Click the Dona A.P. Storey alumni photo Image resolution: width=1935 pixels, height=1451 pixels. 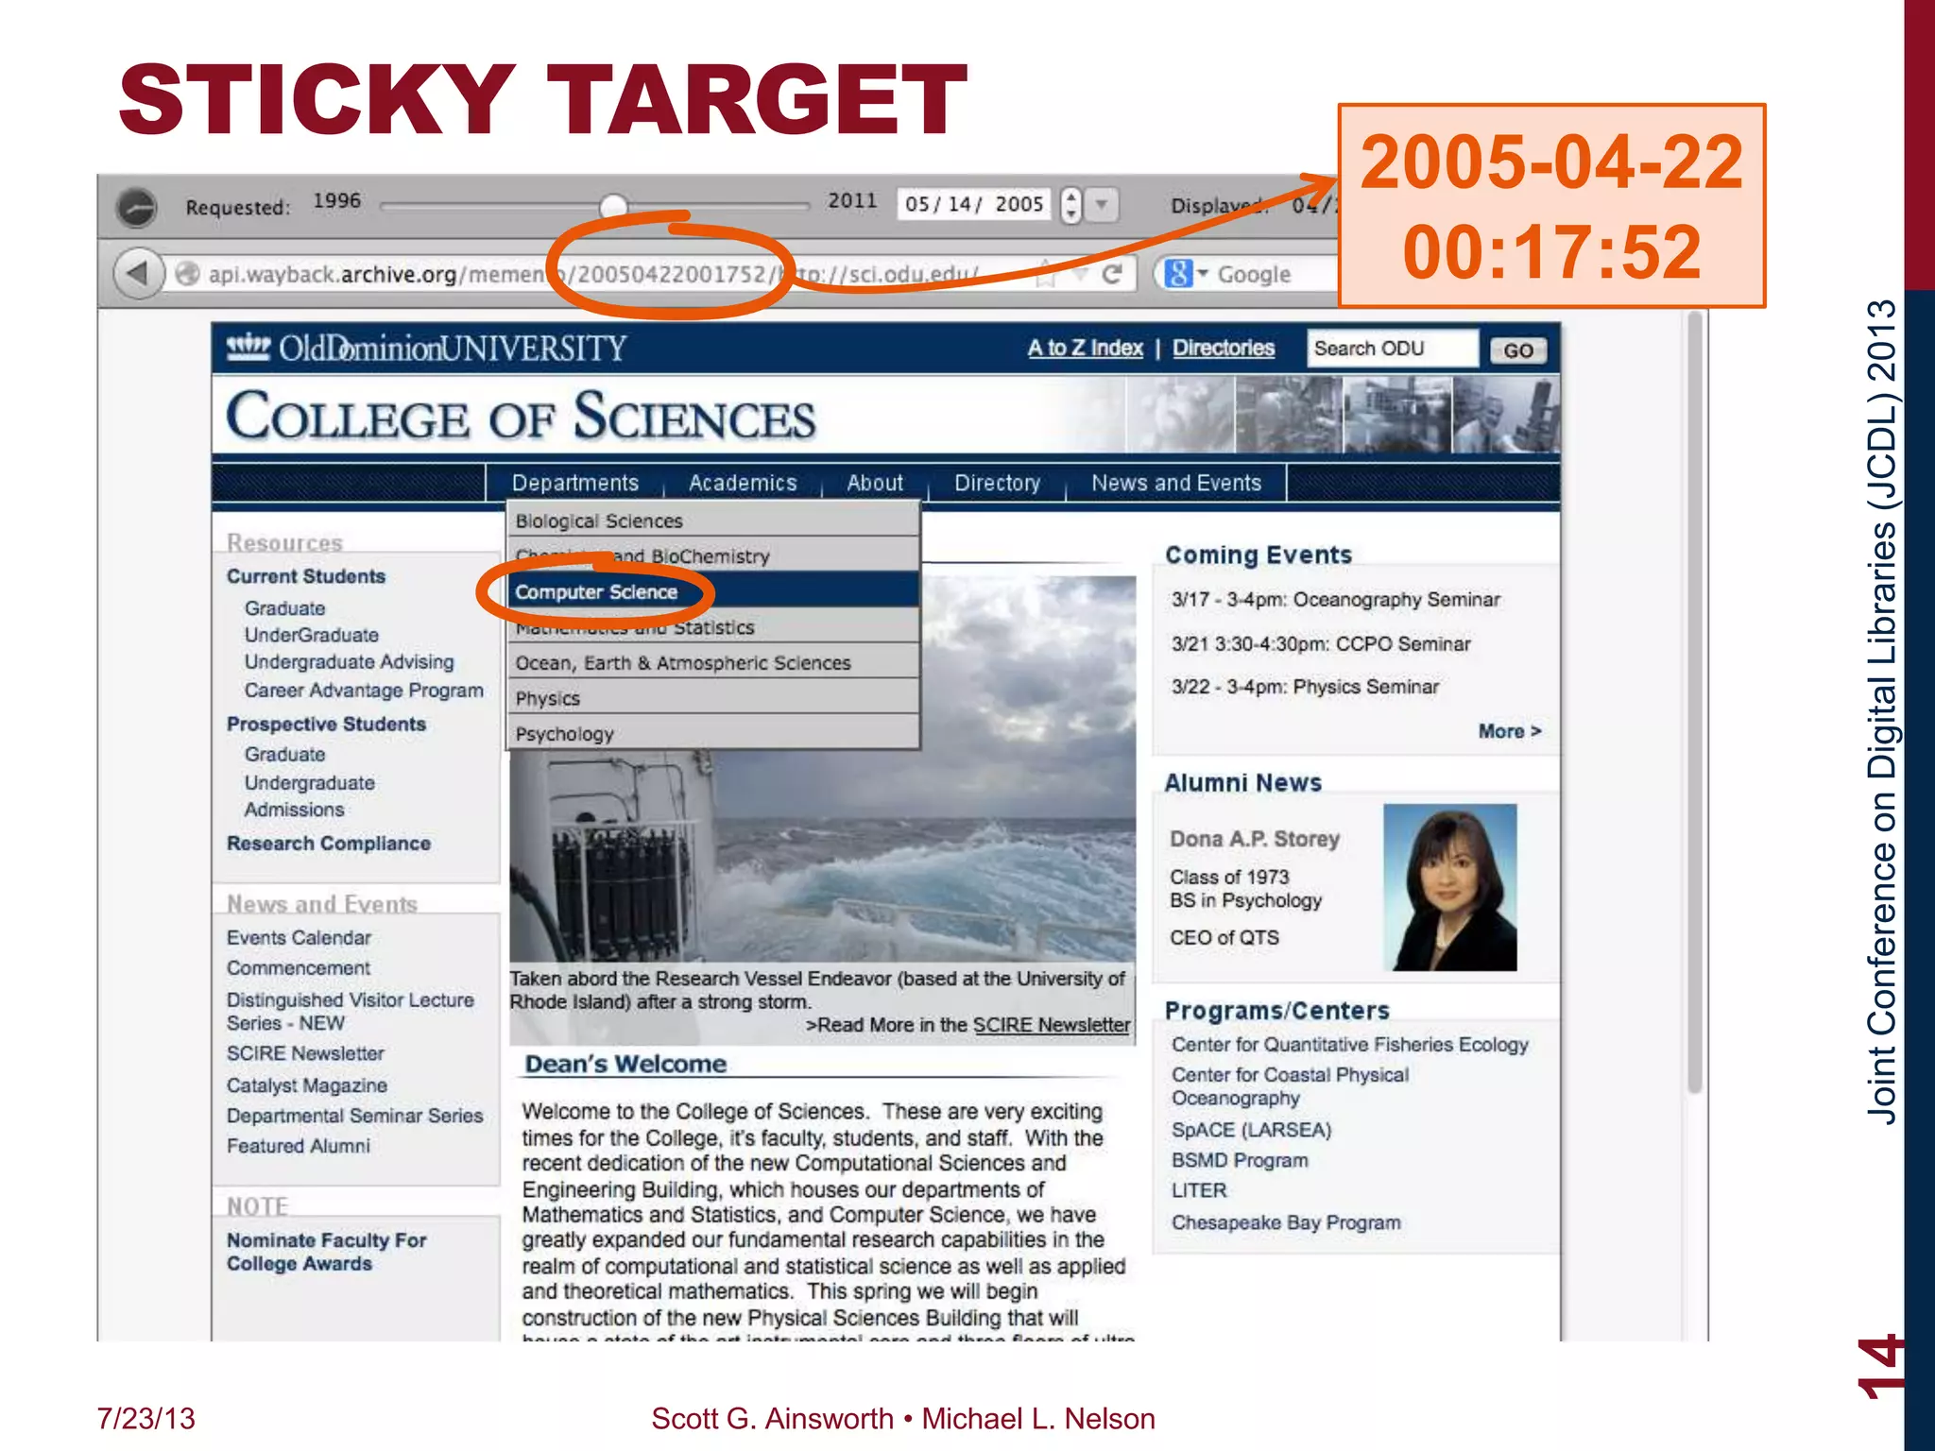[x=1450, y=887]
